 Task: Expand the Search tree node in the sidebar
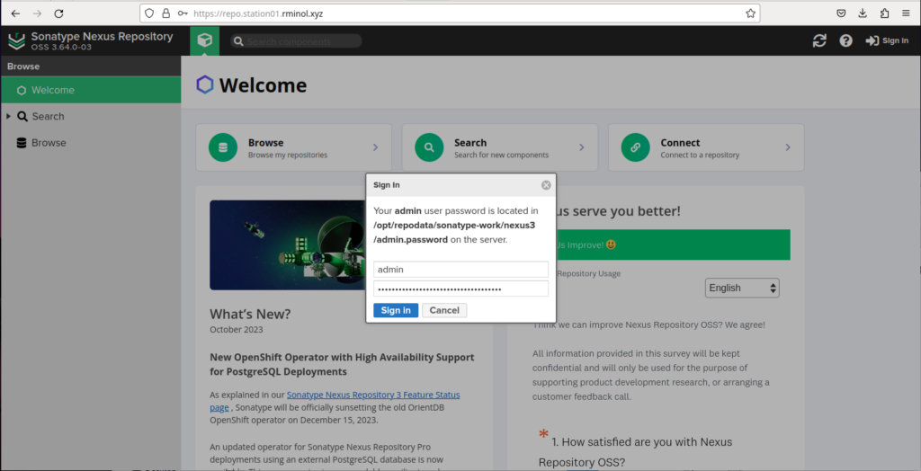pos(8,116)
